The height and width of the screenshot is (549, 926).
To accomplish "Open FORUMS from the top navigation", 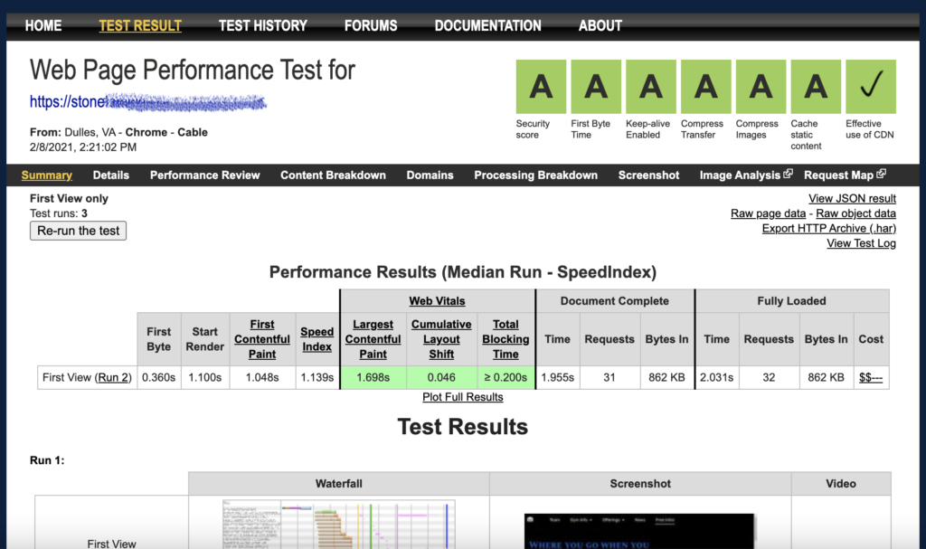I will 371,25.
